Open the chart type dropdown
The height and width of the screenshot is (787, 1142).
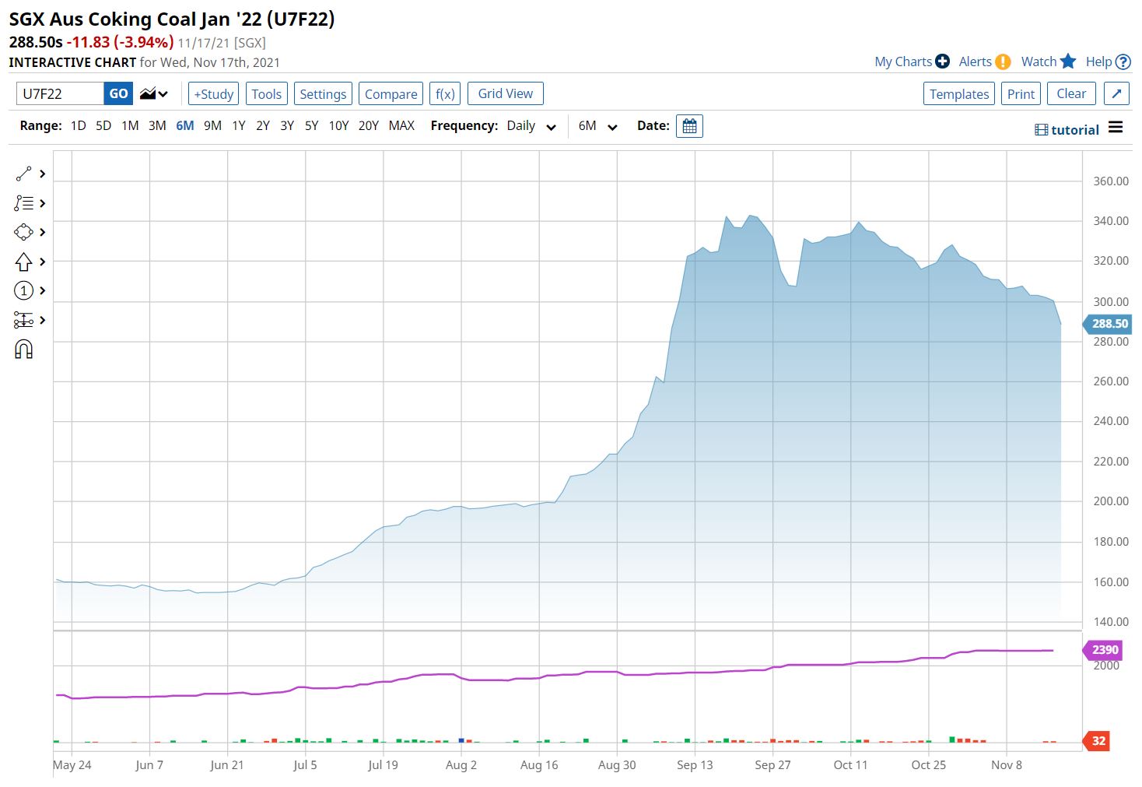point(154,94)
